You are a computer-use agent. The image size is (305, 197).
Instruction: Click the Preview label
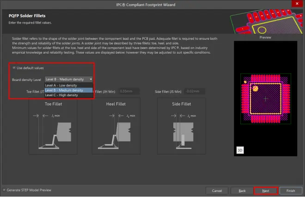click(265, 37)
